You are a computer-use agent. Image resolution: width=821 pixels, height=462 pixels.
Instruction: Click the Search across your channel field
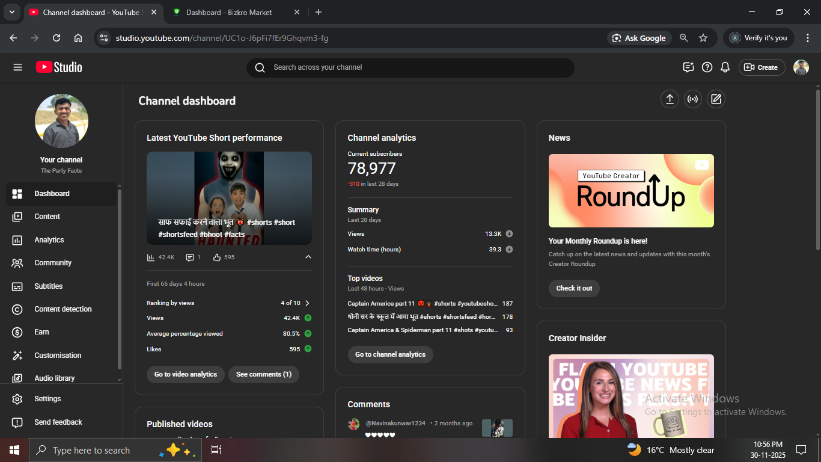(x=415, y=67)
